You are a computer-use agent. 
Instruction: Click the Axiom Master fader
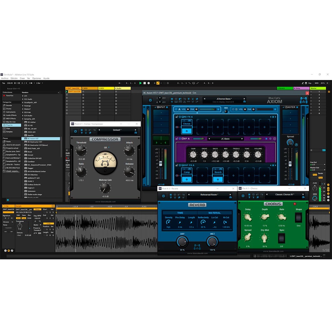pyautogui.click(x=290, y=164)
